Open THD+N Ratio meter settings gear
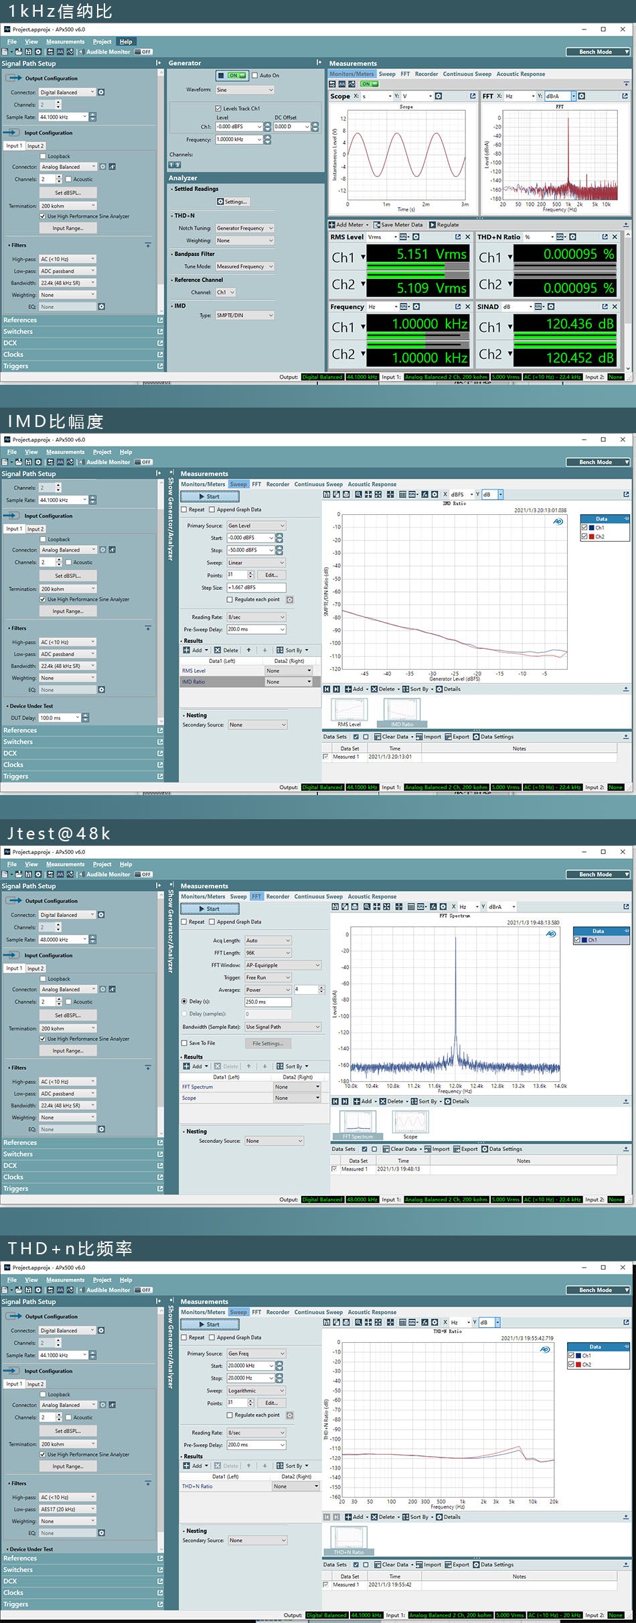636x1623 pixels. pos(572,237)
